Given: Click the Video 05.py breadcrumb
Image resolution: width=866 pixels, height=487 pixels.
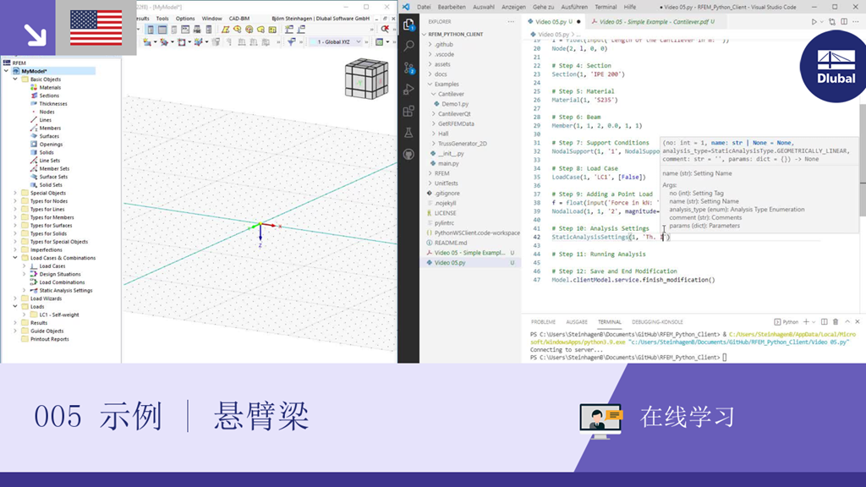Looking at the screenshot, I should (553, 34).
